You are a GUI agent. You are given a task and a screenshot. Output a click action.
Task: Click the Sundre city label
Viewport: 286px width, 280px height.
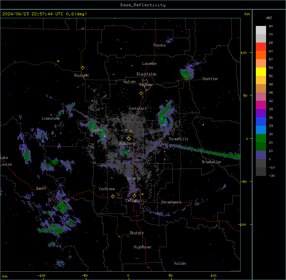pyautogui.click(x=97, y=130)
